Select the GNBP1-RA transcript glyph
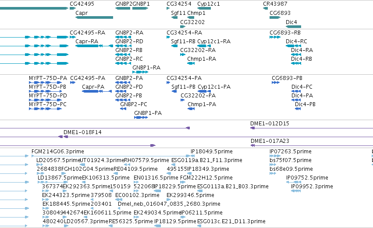Screen dimensions: 373x228 click(x=140, y=72)
